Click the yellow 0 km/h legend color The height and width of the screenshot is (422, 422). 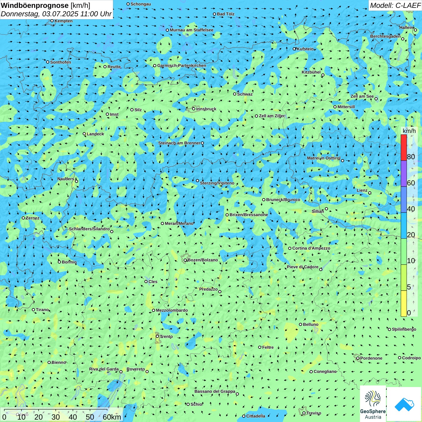click(404, 304)
